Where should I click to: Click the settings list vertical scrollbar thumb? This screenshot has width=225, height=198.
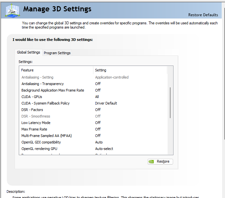pyautogui.click(x=170, y=103)
